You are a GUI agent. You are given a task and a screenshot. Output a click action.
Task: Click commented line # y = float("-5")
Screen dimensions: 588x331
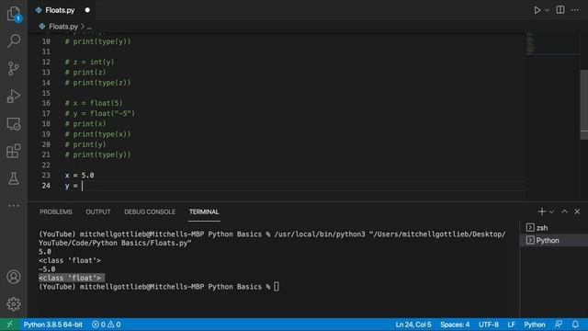coord(100,113)
